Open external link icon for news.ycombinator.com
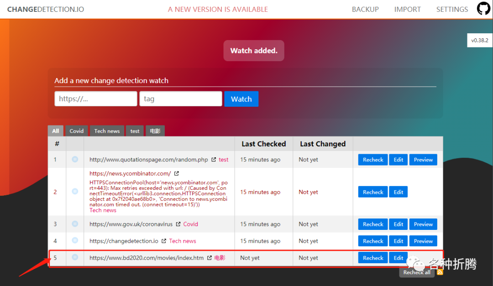Viewport: 493px width, 286px height. 176,173
